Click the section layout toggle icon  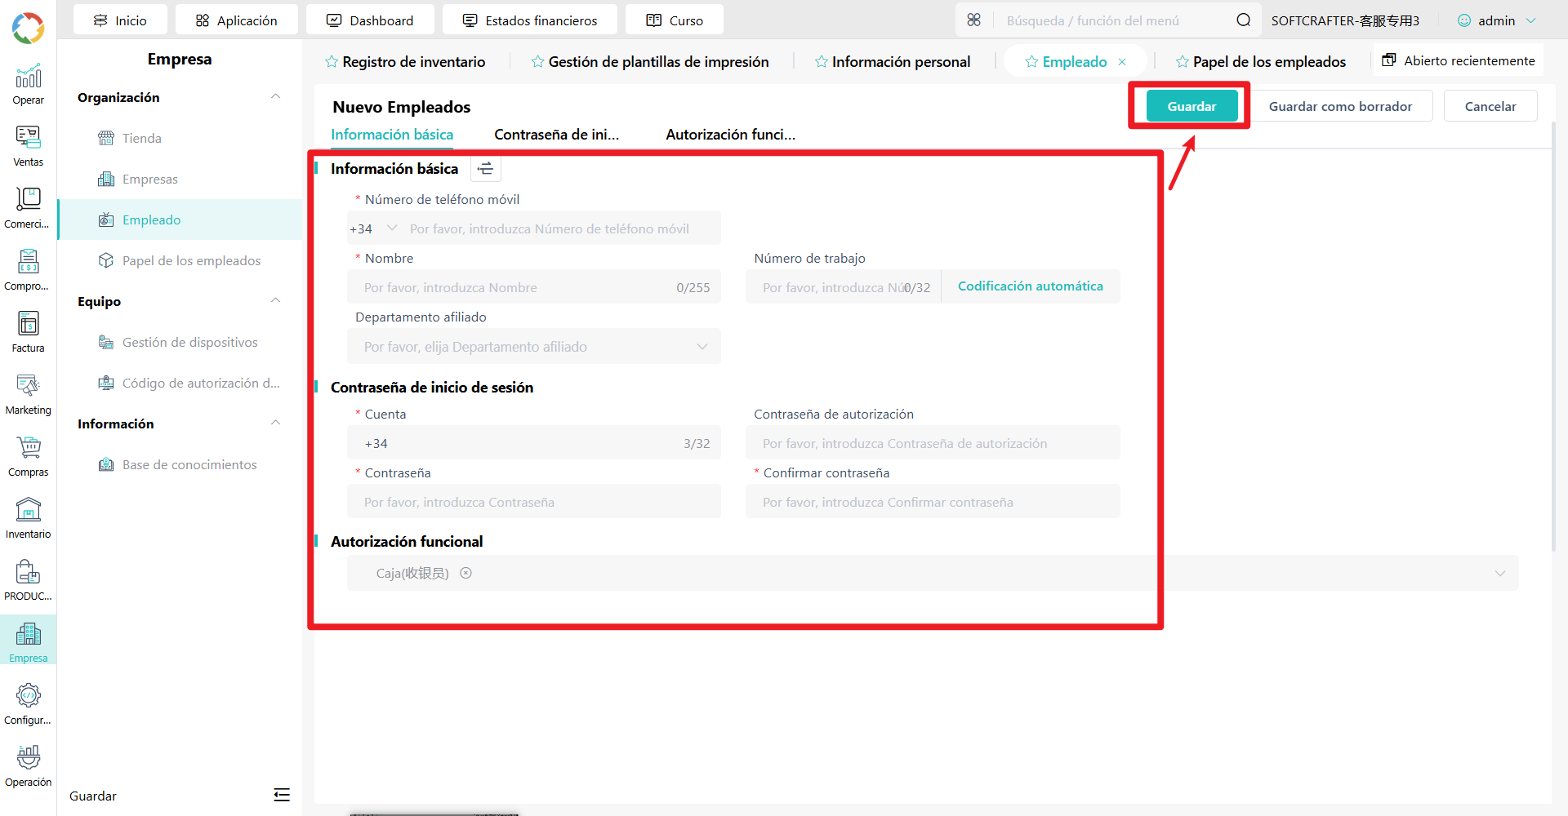(x=486, y=169)
